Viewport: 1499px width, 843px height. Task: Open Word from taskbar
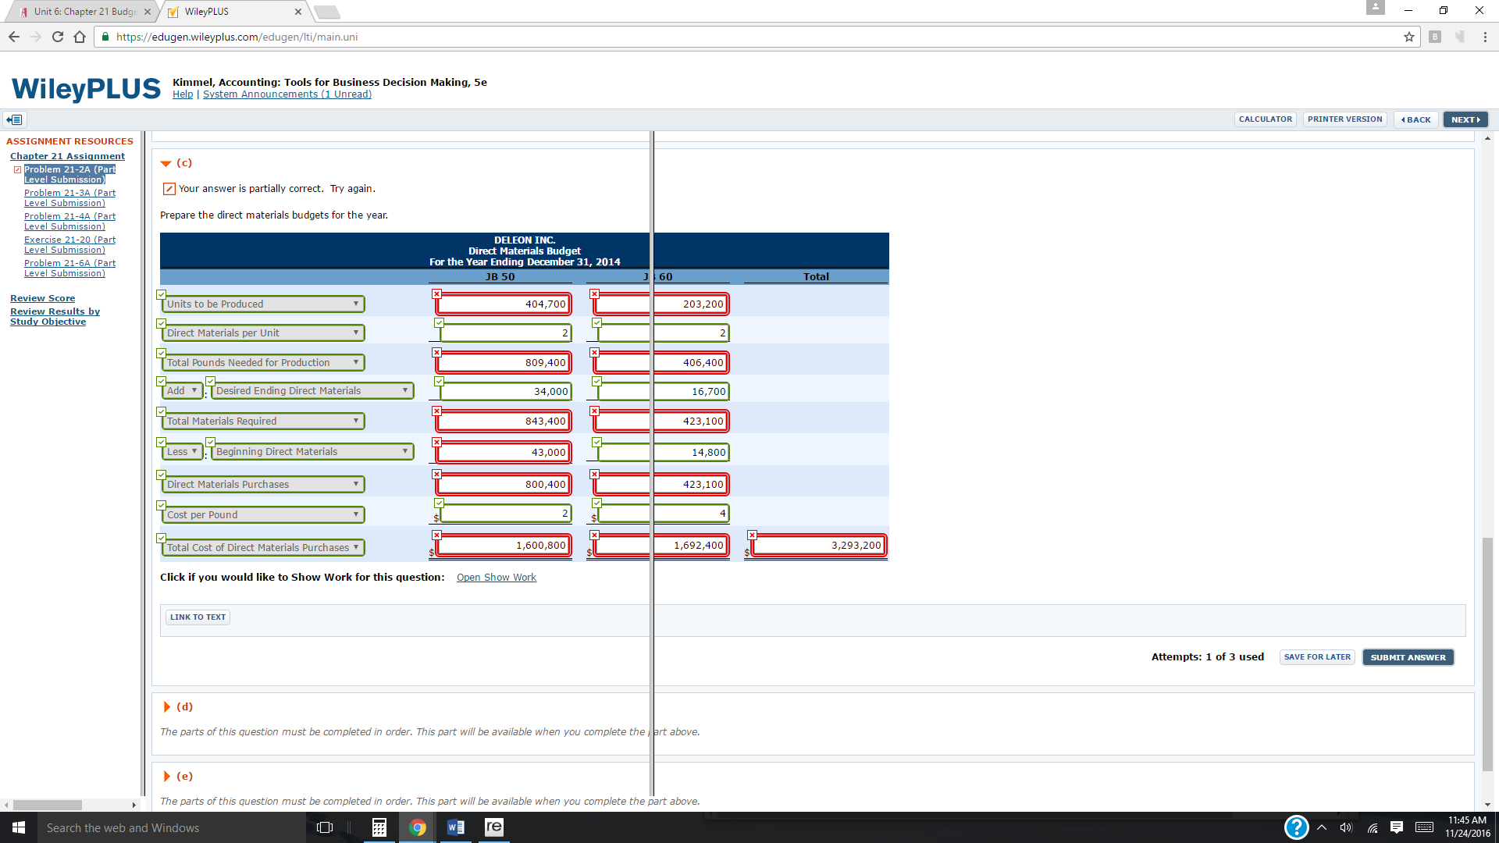tap(456, 827)
